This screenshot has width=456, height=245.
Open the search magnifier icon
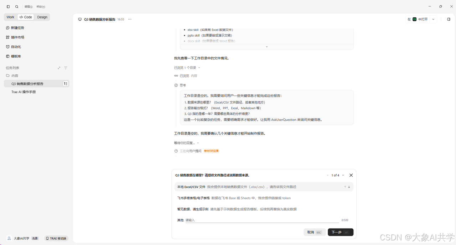click(x=17, y=7)
